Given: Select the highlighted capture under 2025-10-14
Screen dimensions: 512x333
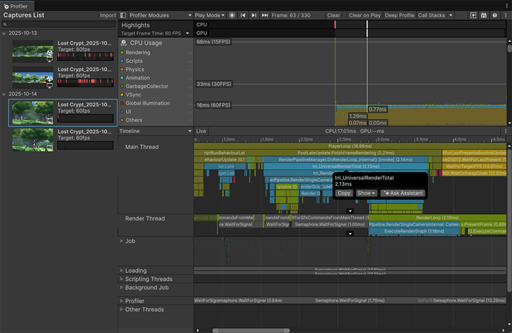Looking at the screenshot, I should tap(63, 113).
